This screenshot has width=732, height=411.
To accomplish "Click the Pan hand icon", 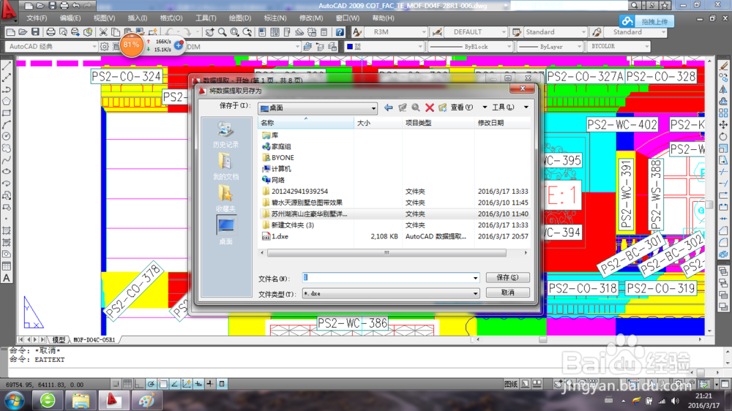I will pos(209,32).
